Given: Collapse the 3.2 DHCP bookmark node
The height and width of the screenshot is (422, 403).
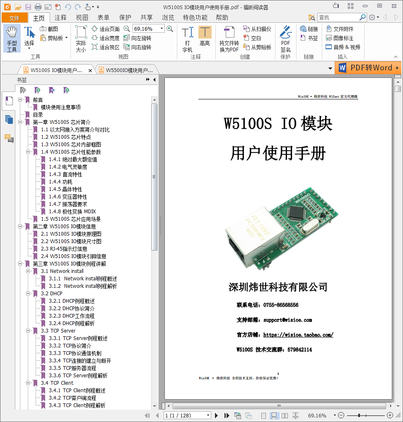Looking at the screenshot, I should (x=28, y=294).
